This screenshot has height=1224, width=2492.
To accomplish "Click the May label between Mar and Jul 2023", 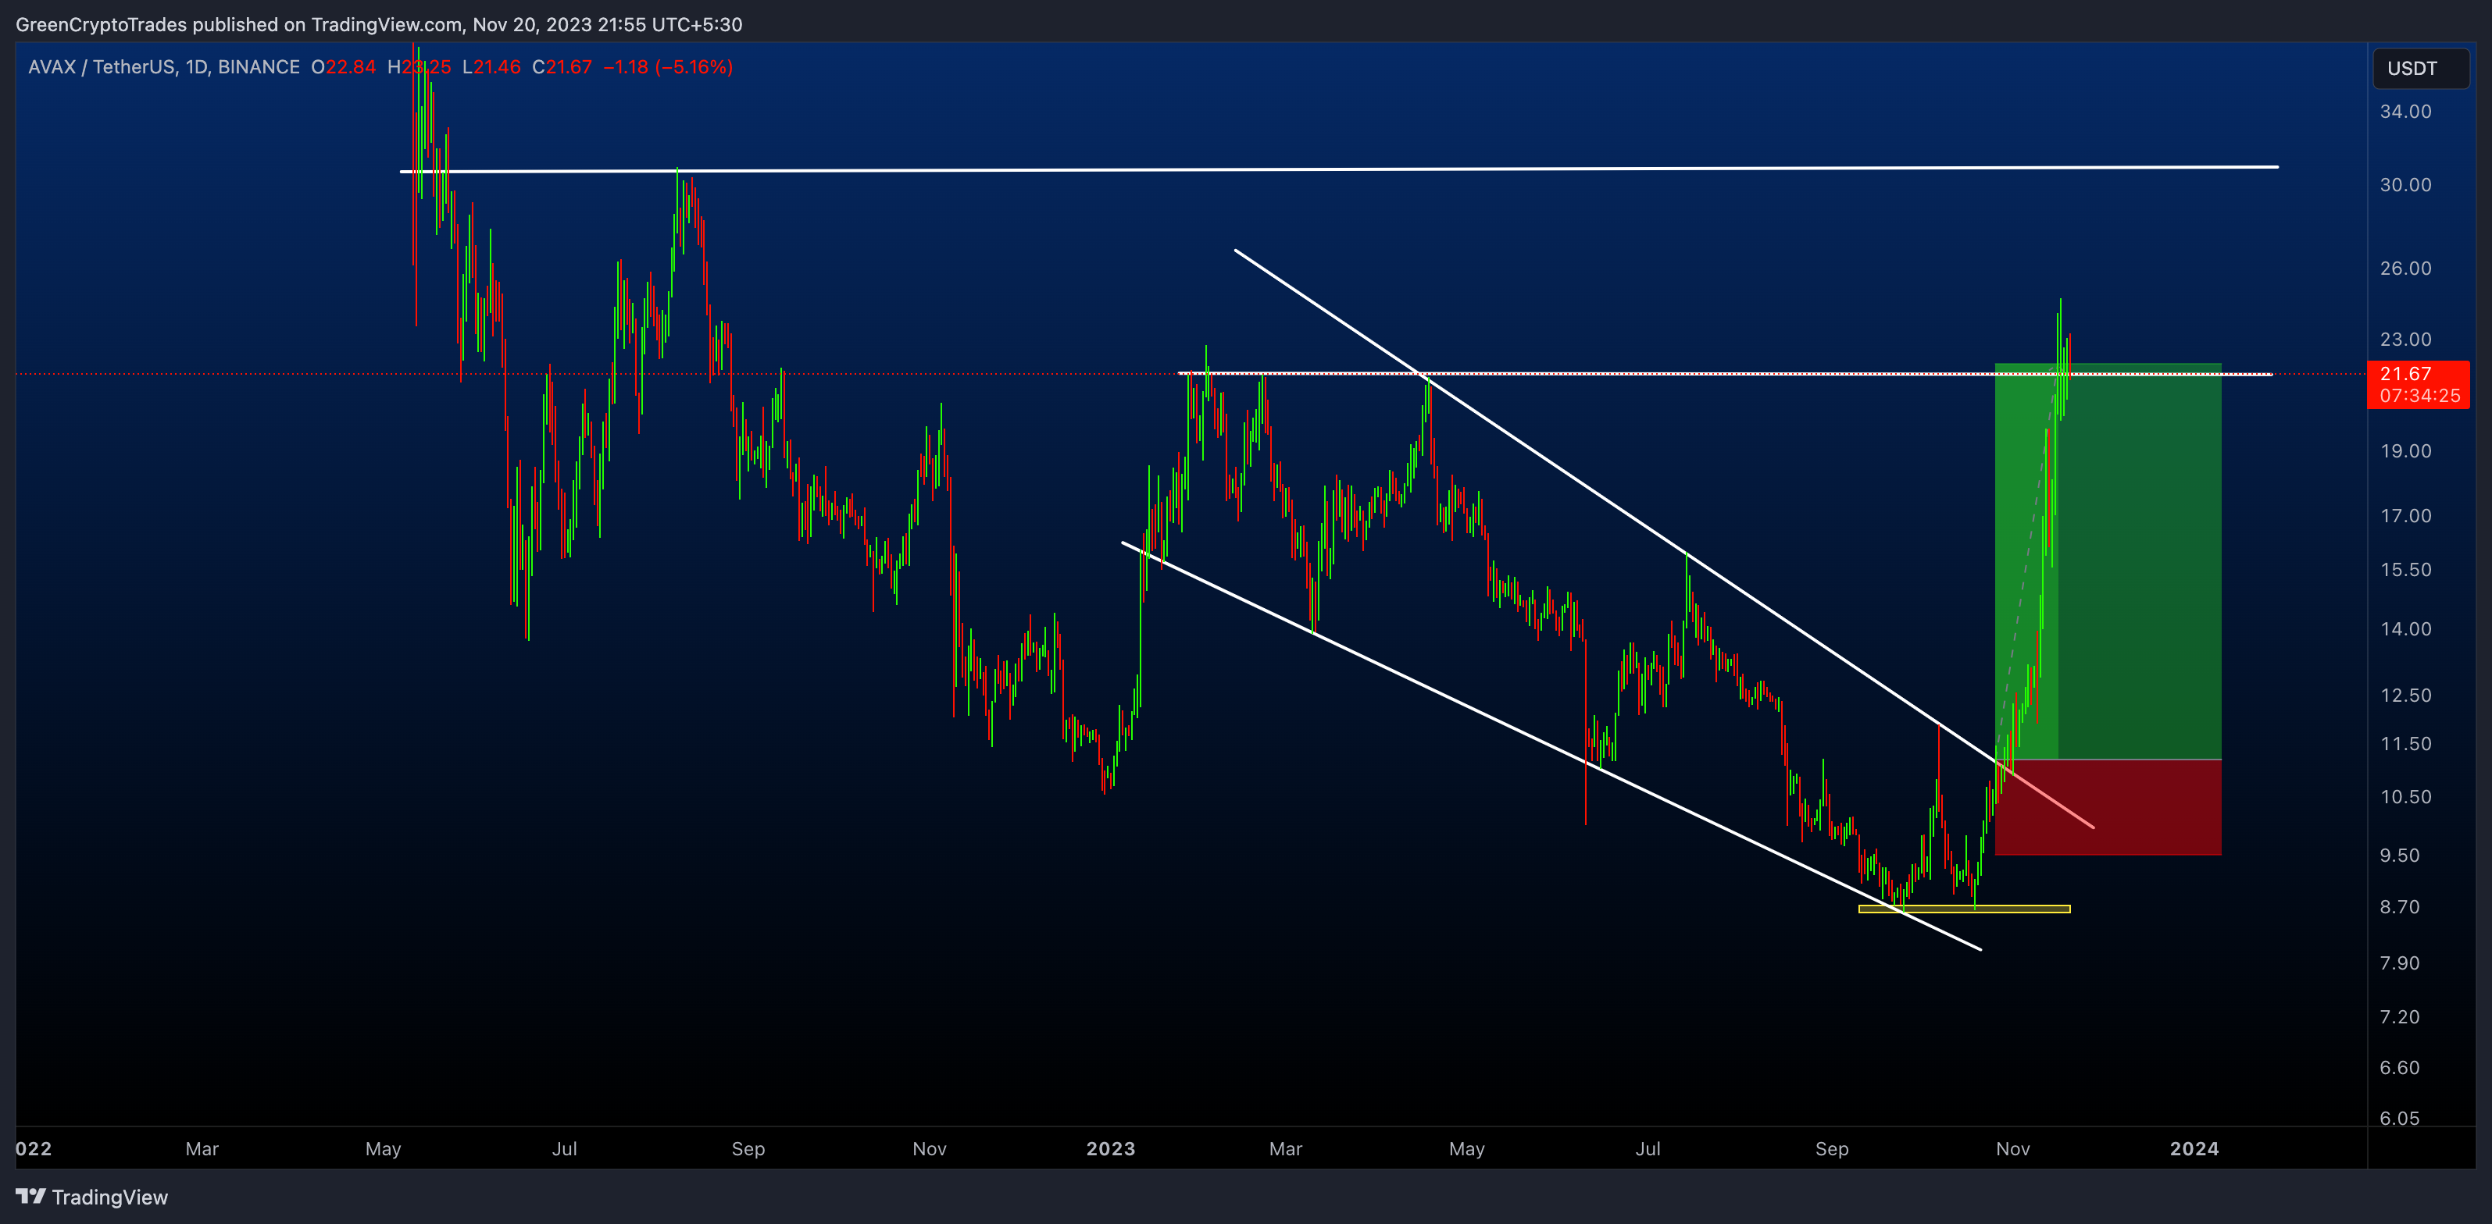I will 1466,1148.
